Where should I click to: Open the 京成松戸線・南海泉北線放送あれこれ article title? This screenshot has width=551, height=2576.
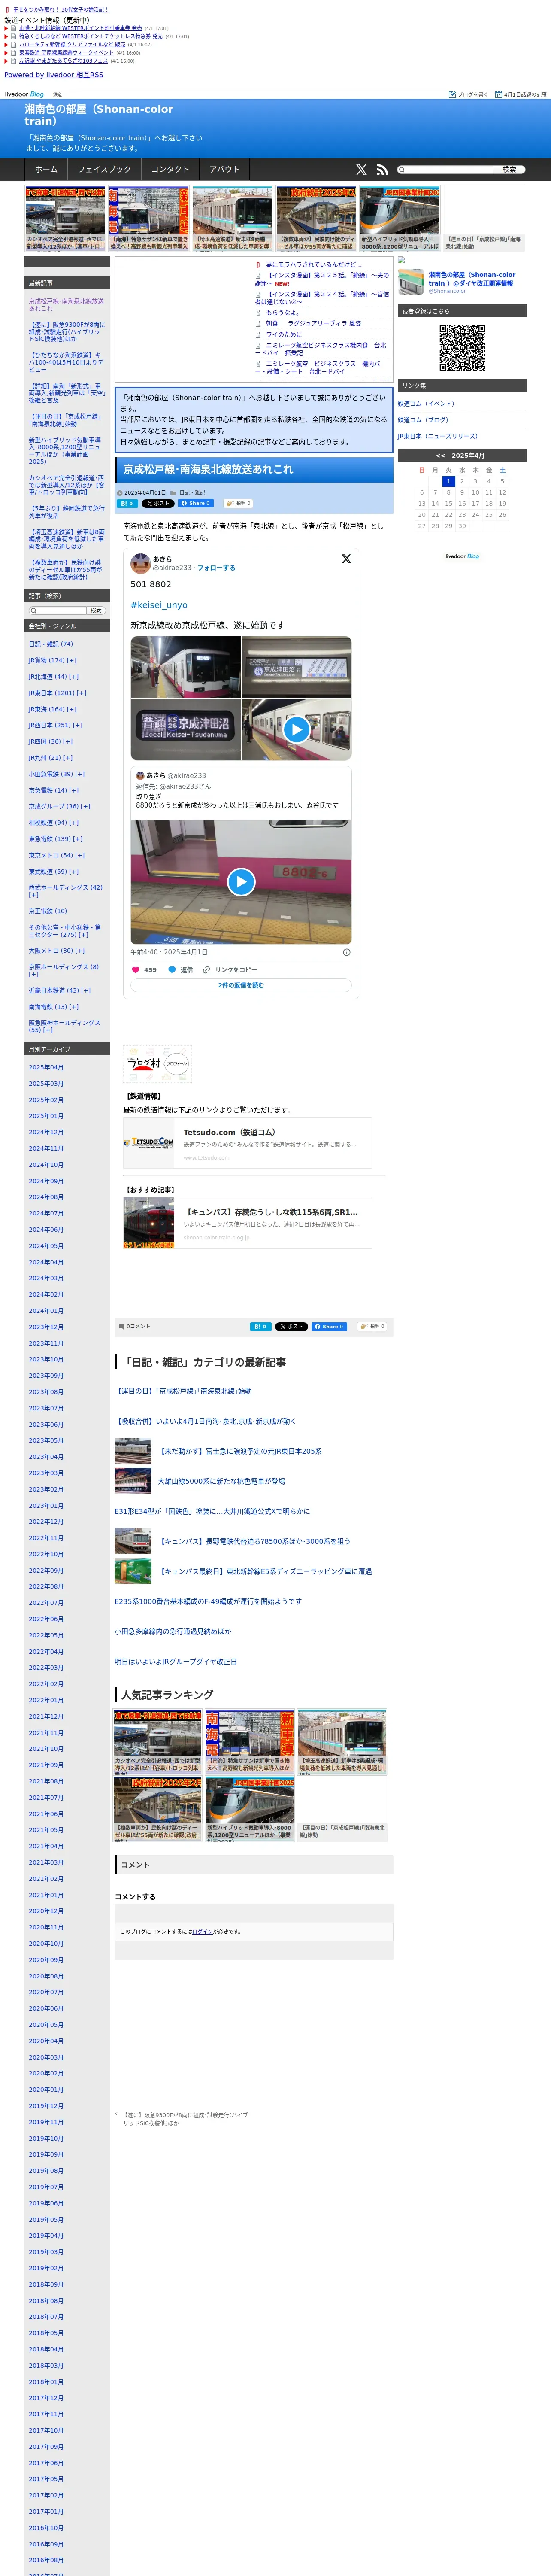(208, 469)
